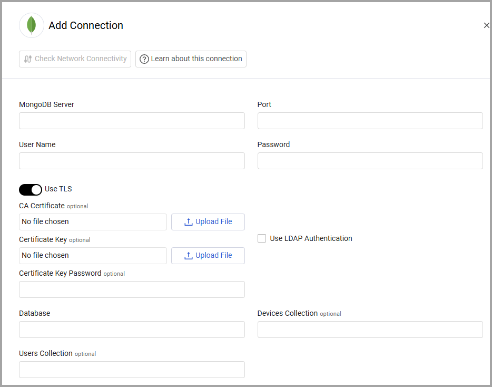Upload a file for CA Certificate
The height and width of the screenshot is (387, 492).
point(208,222)
